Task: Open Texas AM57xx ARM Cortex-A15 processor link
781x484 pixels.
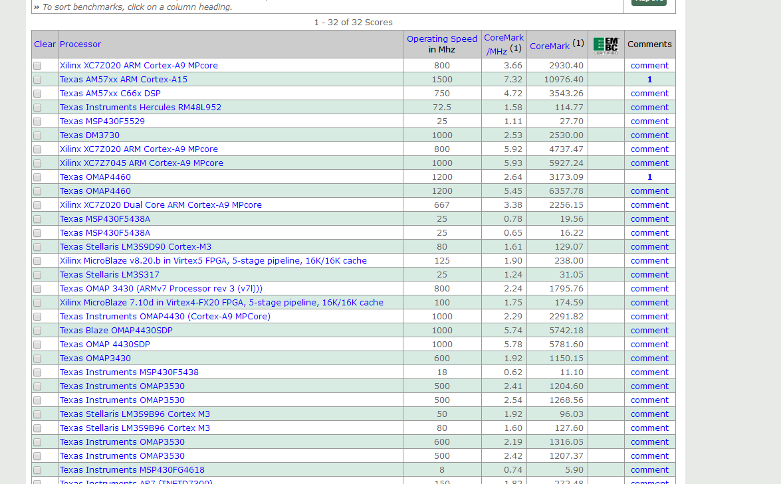Action: click(x=124, y=80)
